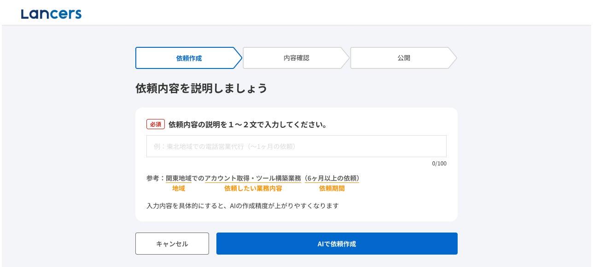The image size is (593, 267).
Task: Click the orange 地域 label
Action: (x=179, y=188)
